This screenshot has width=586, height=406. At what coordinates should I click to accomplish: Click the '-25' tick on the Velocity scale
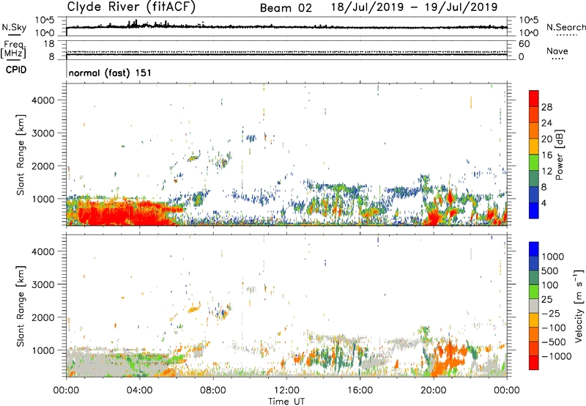point(551,313)
